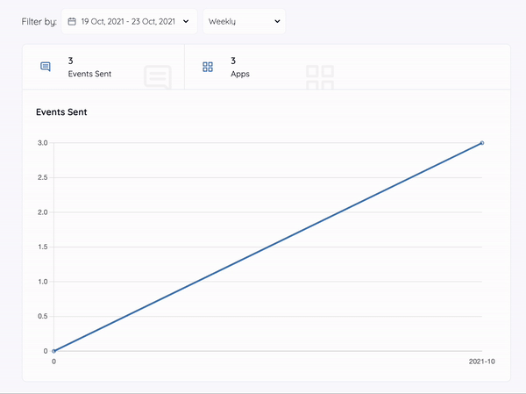The image size is (526, 394).
Task: Click the Events Sent count of 3
Action: coord(70,61)
